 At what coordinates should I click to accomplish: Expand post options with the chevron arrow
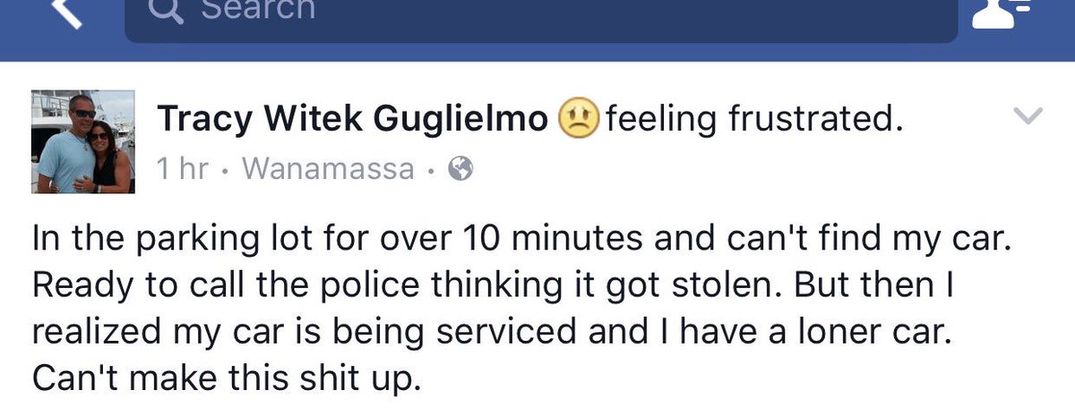(1027, 115)
